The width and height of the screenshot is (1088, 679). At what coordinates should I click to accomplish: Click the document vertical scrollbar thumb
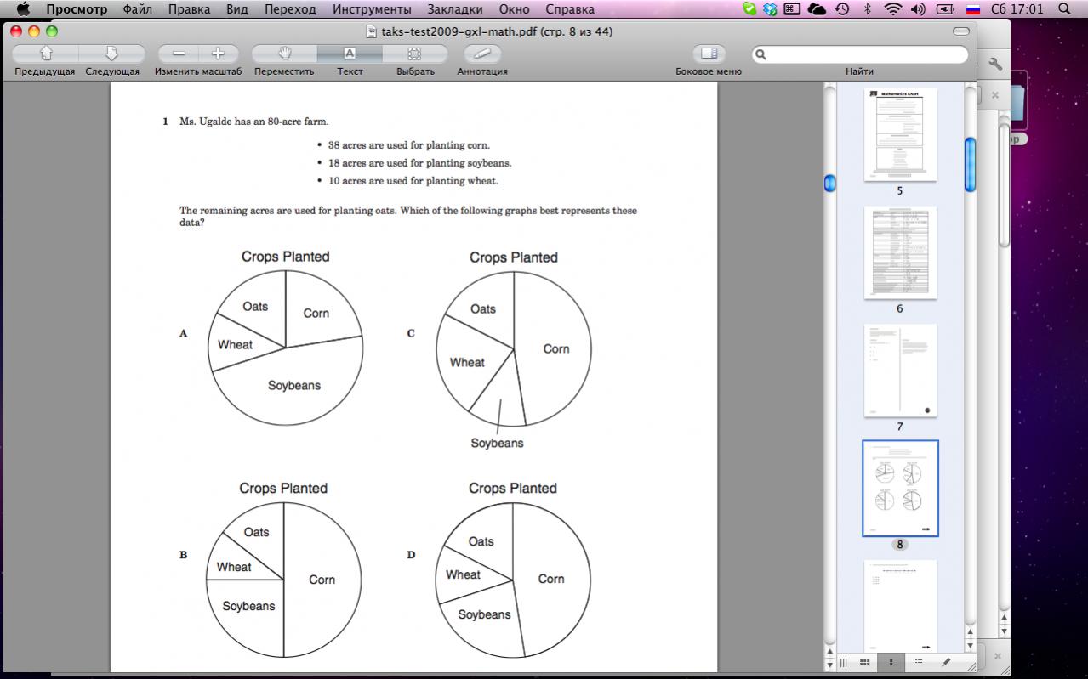pyautogui.click(x=830, y=183)
